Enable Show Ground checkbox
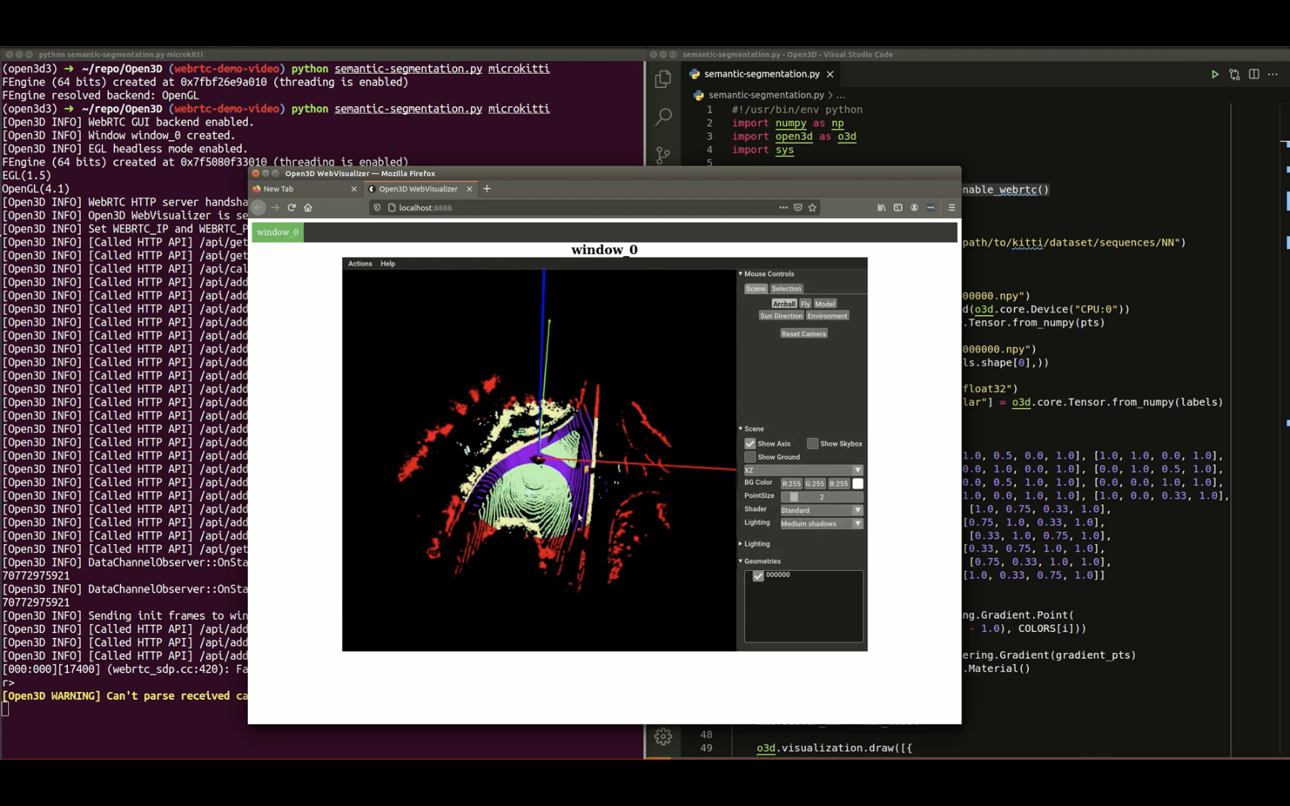1290x806 pixels. pyautogui.click(x=750, y=457)
